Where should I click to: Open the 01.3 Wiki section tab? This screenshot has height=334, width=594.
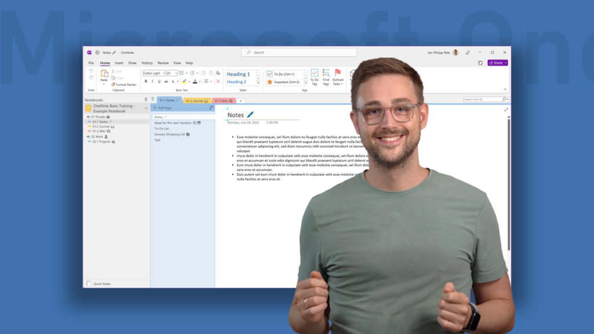[224, 101]
